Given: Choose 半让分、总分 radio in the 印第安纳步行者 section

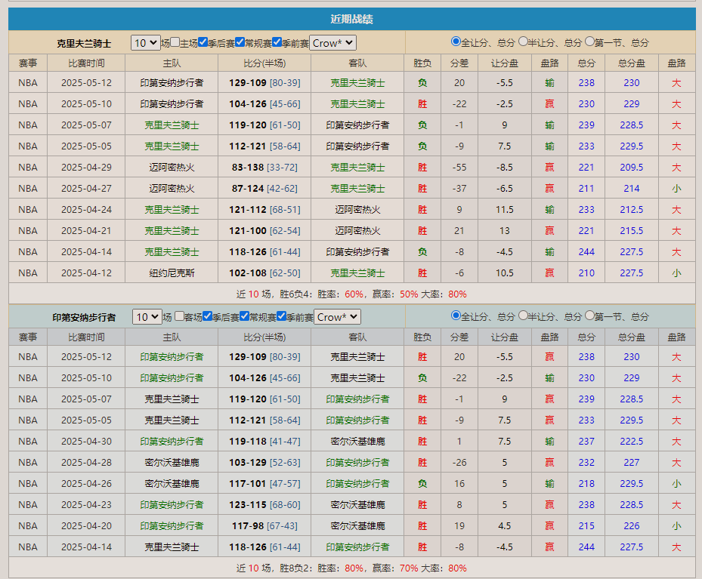Looking at the screenshot, I should coord(523,316).
